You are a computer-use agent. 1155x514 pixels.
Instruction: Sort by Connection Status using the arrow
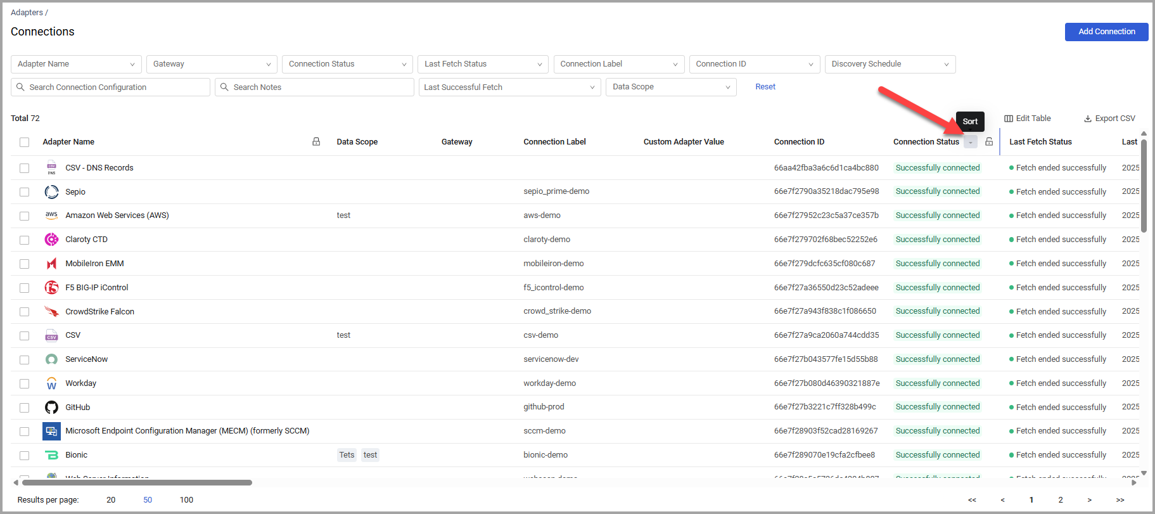[x=971, y=142]
